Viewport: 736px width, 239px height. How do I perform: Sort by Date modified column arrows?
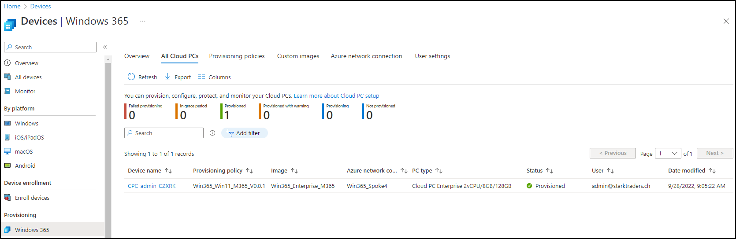[x=712, y=171]
